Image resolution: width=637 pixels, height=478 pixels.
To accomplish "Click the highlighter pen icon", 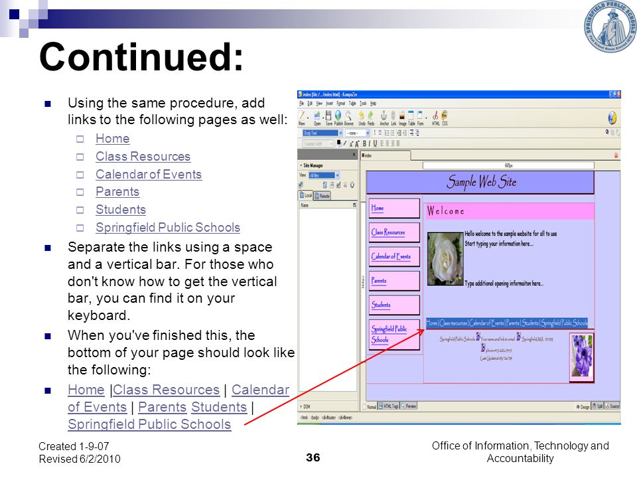I will (x=345, y=143).
